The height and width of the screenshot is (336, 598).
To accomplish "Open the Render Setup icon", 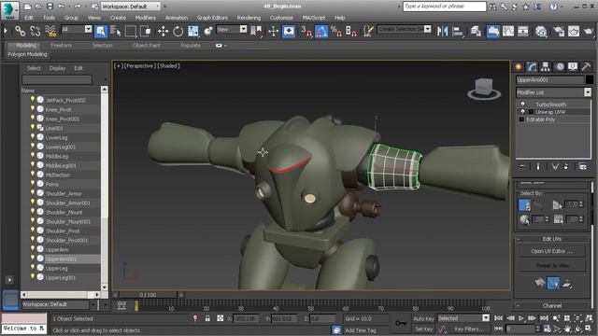I will click(x=559, y=31).
